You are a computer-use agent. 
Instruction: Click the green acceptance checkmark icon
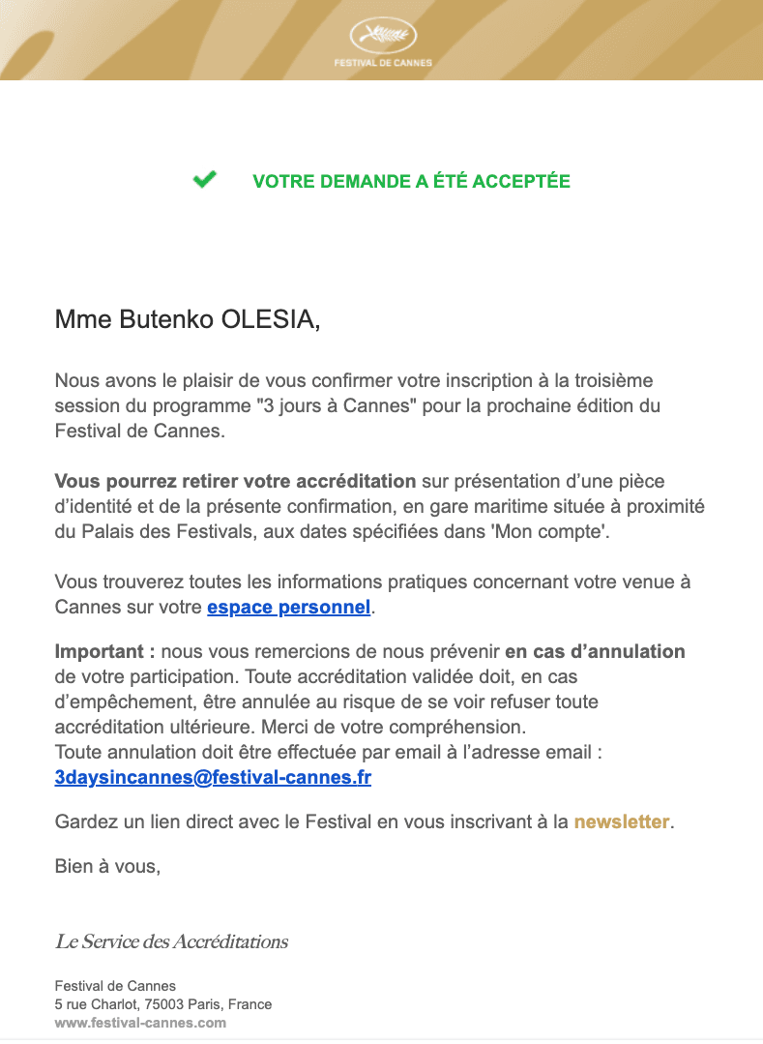[x=204, y=179]
